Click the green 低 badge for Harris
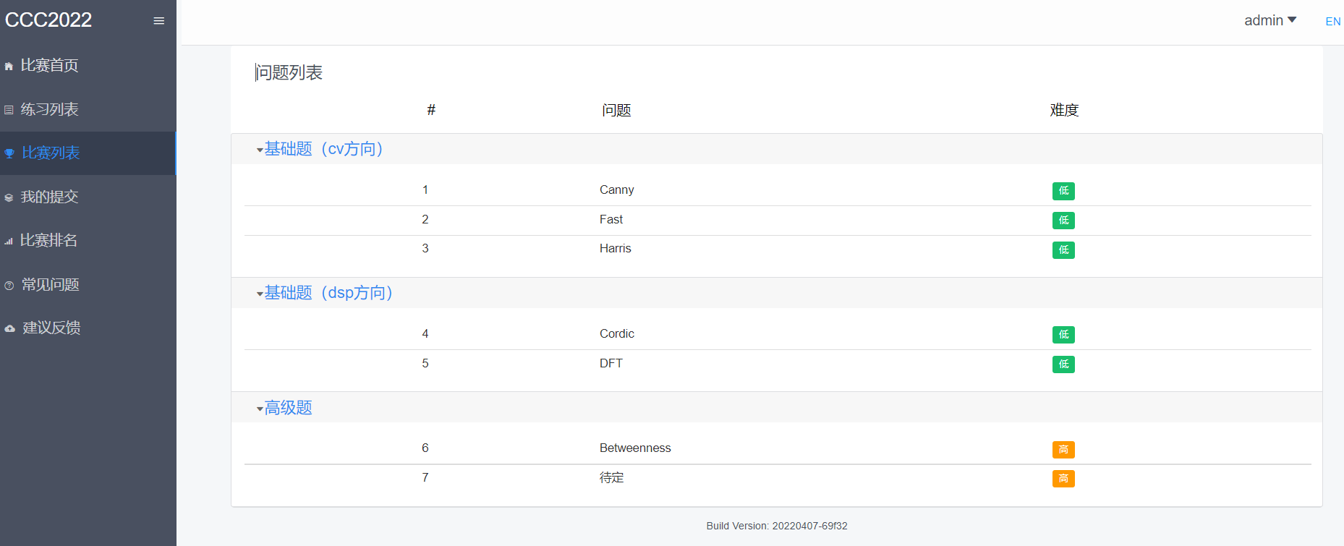Image resolution: width=1344 pixels, height=546 pixels. [x=1063, y=249]
